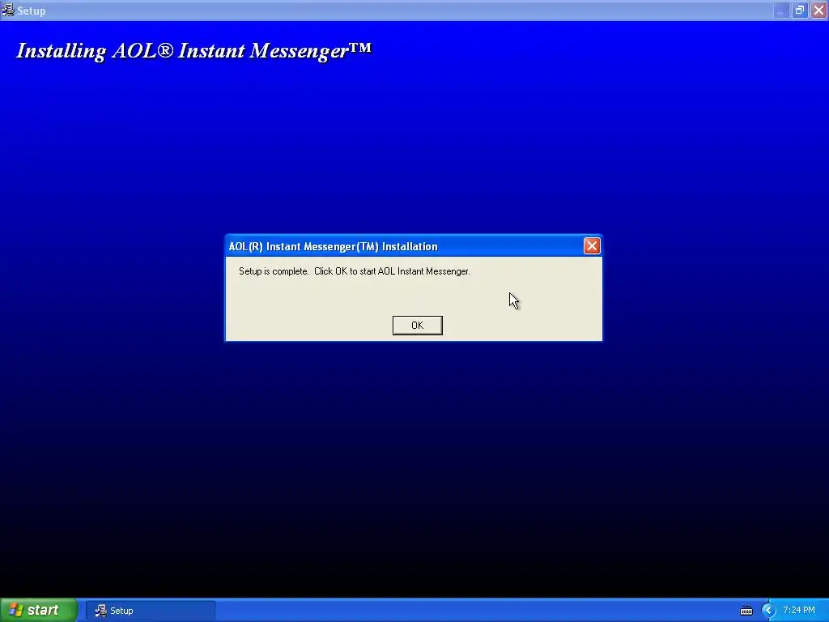
Task: Click the AOL(R) Instant Messenger(TM) Installation title
Action: click(x=333, y=246)
